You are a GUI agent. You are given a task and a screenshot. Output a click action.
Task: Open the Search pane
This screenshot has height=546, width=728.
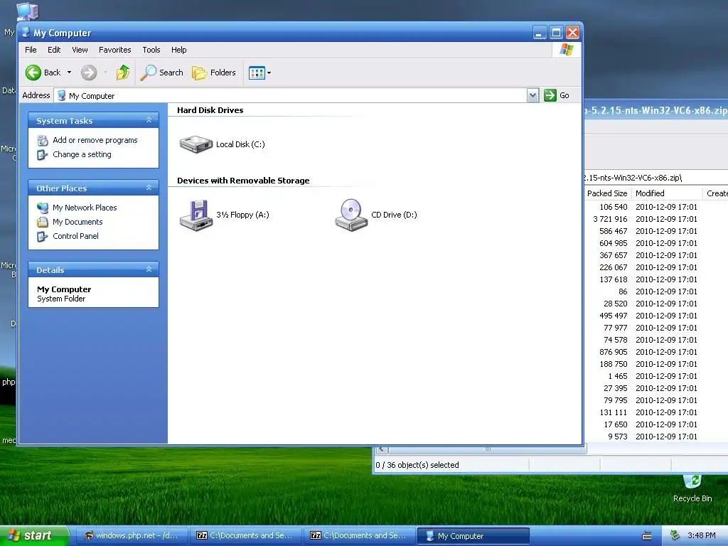point(161,73)
